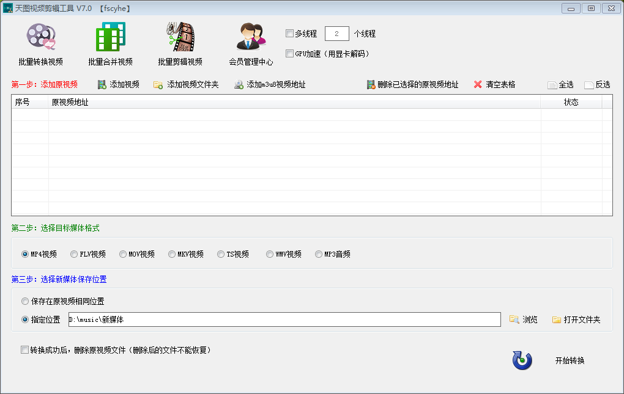
Task: Choose 指定位置 radio option
Action: [25, 319]
